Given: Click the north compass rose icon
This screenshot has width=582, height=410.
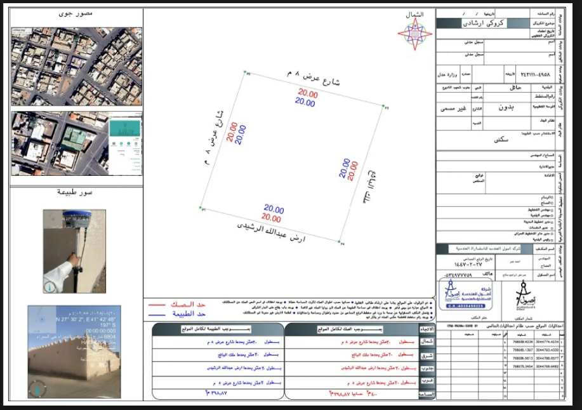Looking at the screenshot, I should (x=415, y=34).
